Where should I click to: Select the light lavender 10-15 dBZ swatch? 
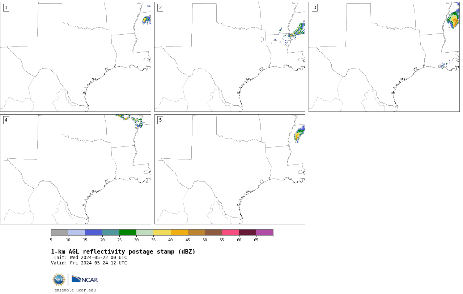(77, 232)
